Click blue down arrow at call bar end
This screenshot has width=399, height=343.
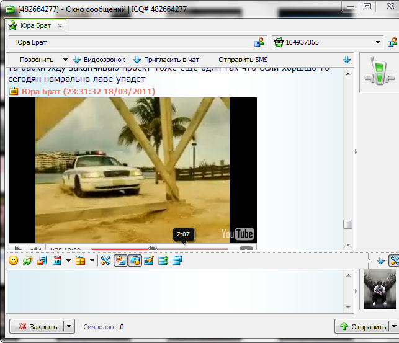click(x=346, y=60)
